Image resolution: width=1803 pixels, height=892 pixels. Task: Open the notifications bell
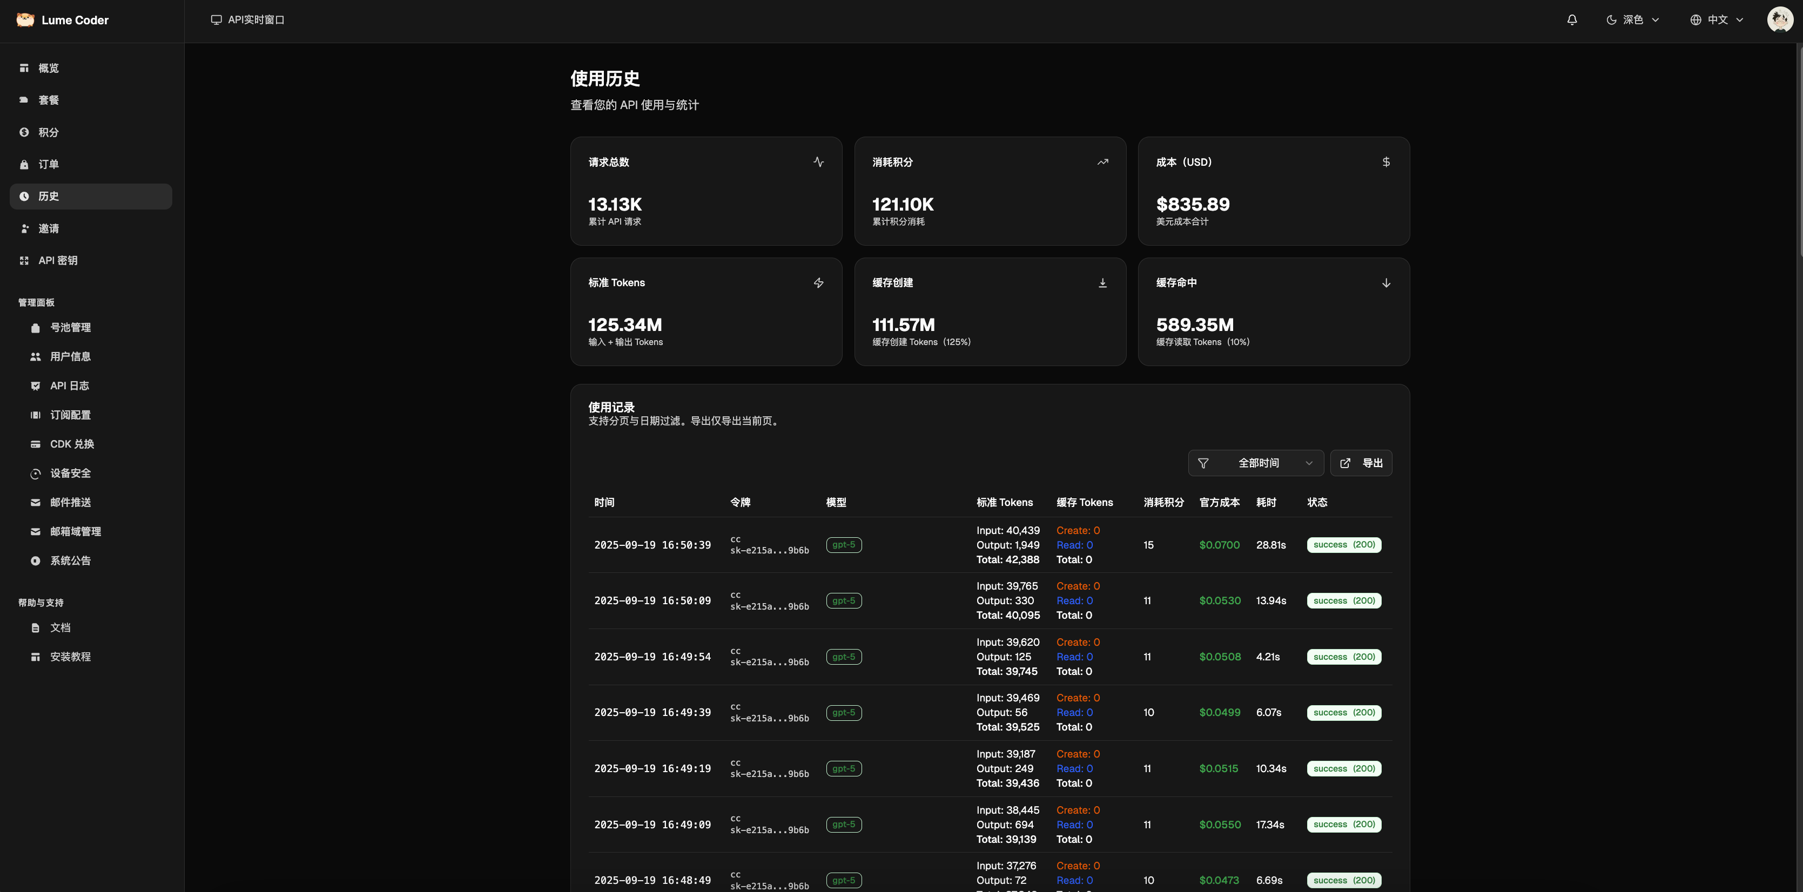tap(1572, 19)
